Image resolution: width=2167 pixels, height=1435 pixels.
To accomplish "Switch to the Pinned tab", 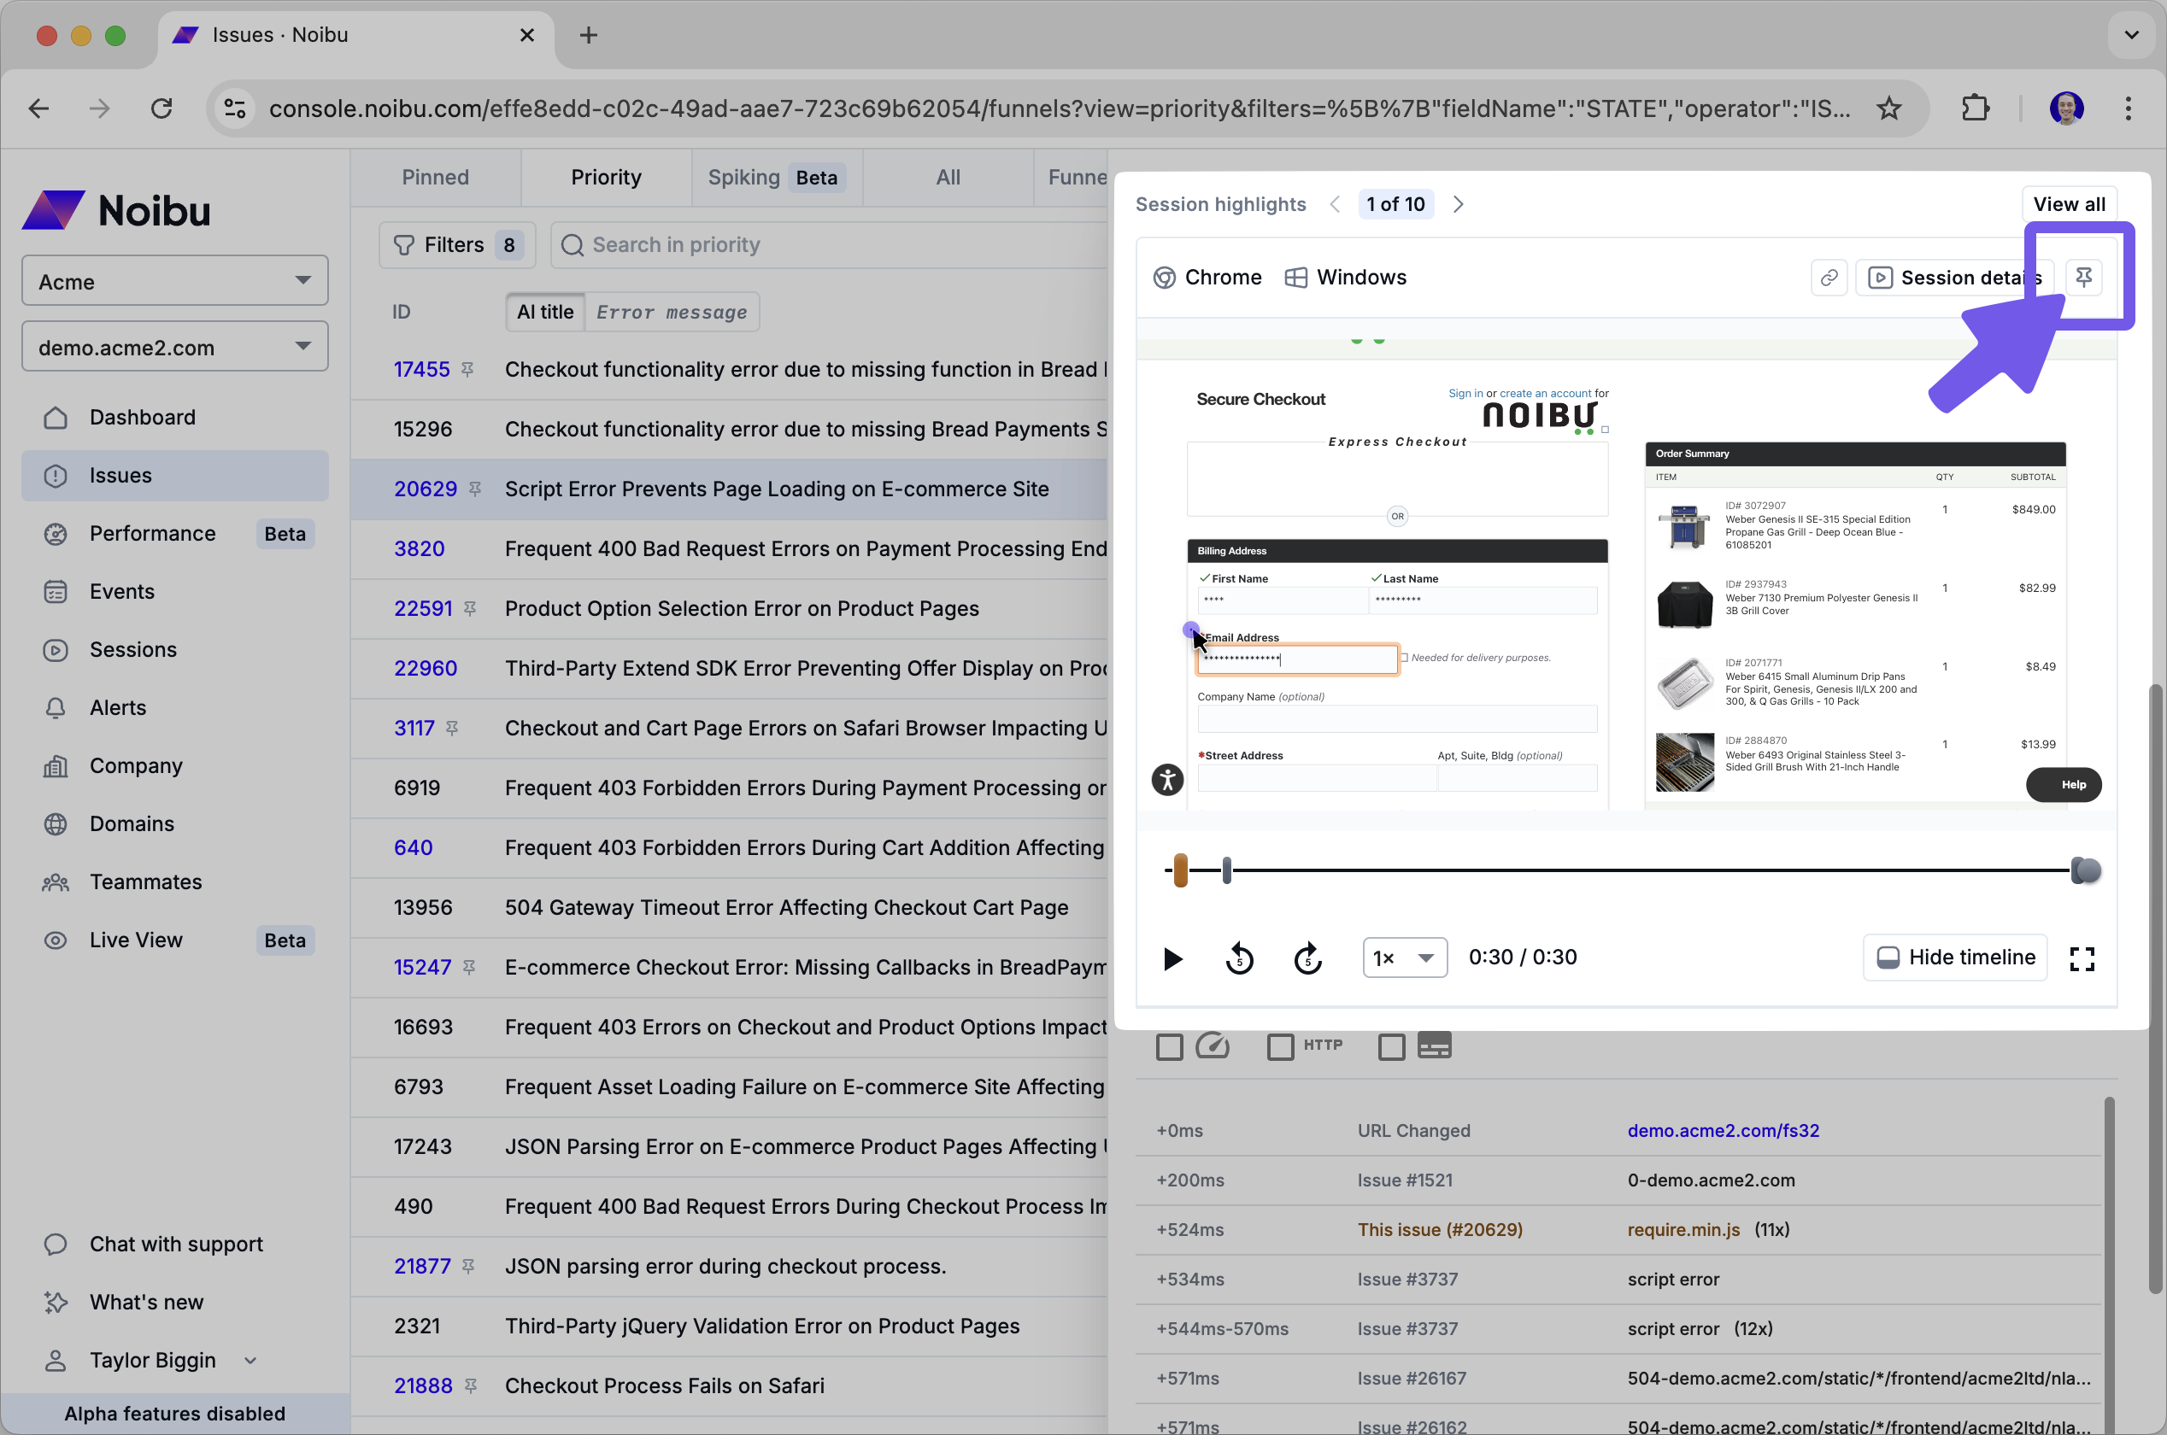I will [435, 178].
